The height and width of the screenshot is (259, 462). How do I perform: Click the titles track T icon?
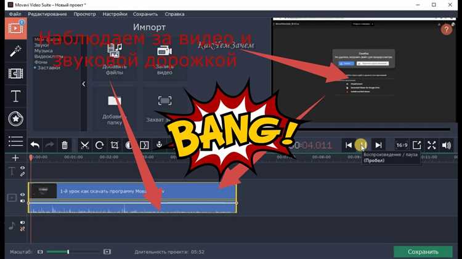pos(12,171)
